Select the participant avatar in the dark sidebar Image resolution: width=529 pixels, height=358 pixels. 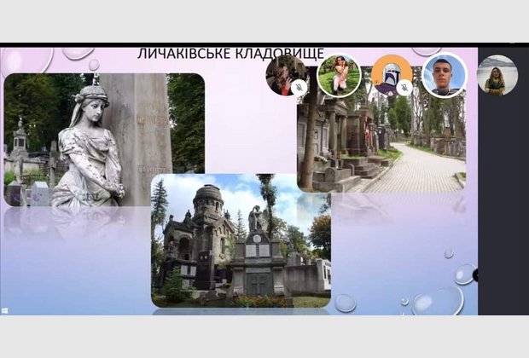click(497, 75)
